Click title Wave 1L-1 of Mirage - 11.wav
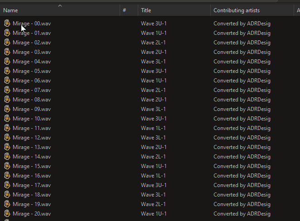This screenshot has width=300, height=221. [153, 128]
